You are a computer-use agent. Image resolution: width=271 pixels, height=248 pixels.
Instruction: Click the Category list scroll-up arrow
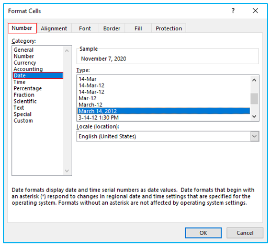pos(67,51)
